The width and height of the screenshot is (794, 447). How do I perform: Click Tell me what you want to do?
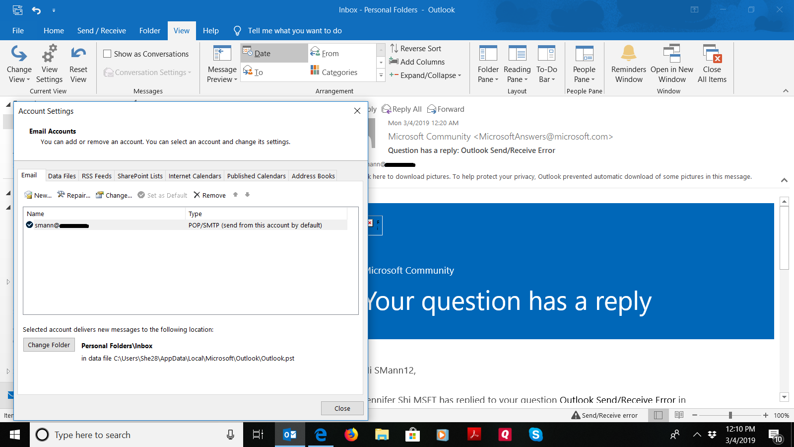(x=295, y=30)
